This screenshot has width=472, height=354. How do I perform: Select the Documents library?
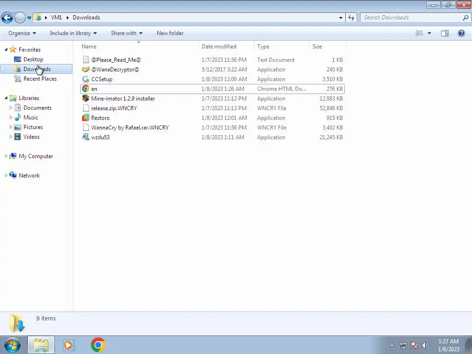pyautogui.click(x=37, y=107)
